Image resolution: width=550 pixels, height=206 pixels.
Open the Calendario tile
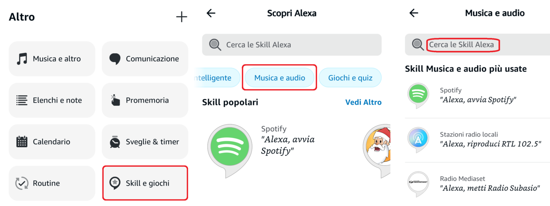pos(52,142)
